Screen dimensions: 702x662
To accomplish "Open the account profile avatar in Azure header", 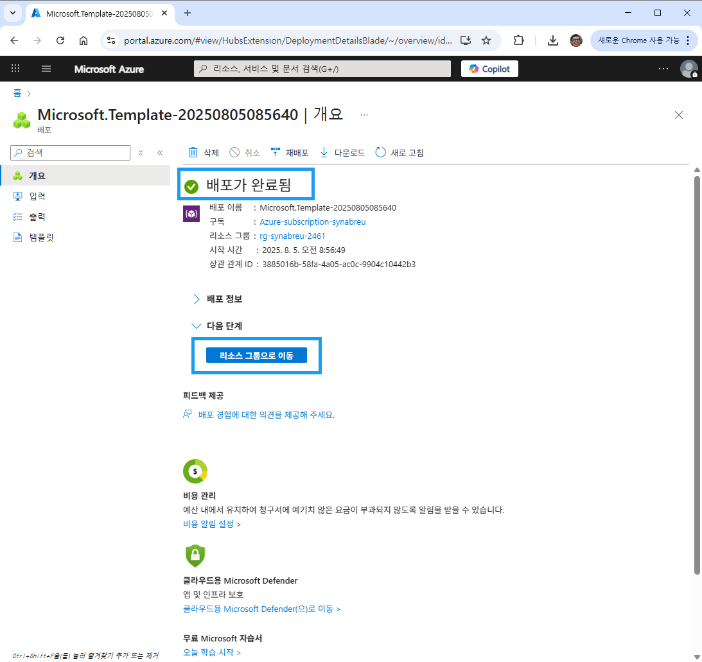I will pyautogui.click(x=688, y=69).
